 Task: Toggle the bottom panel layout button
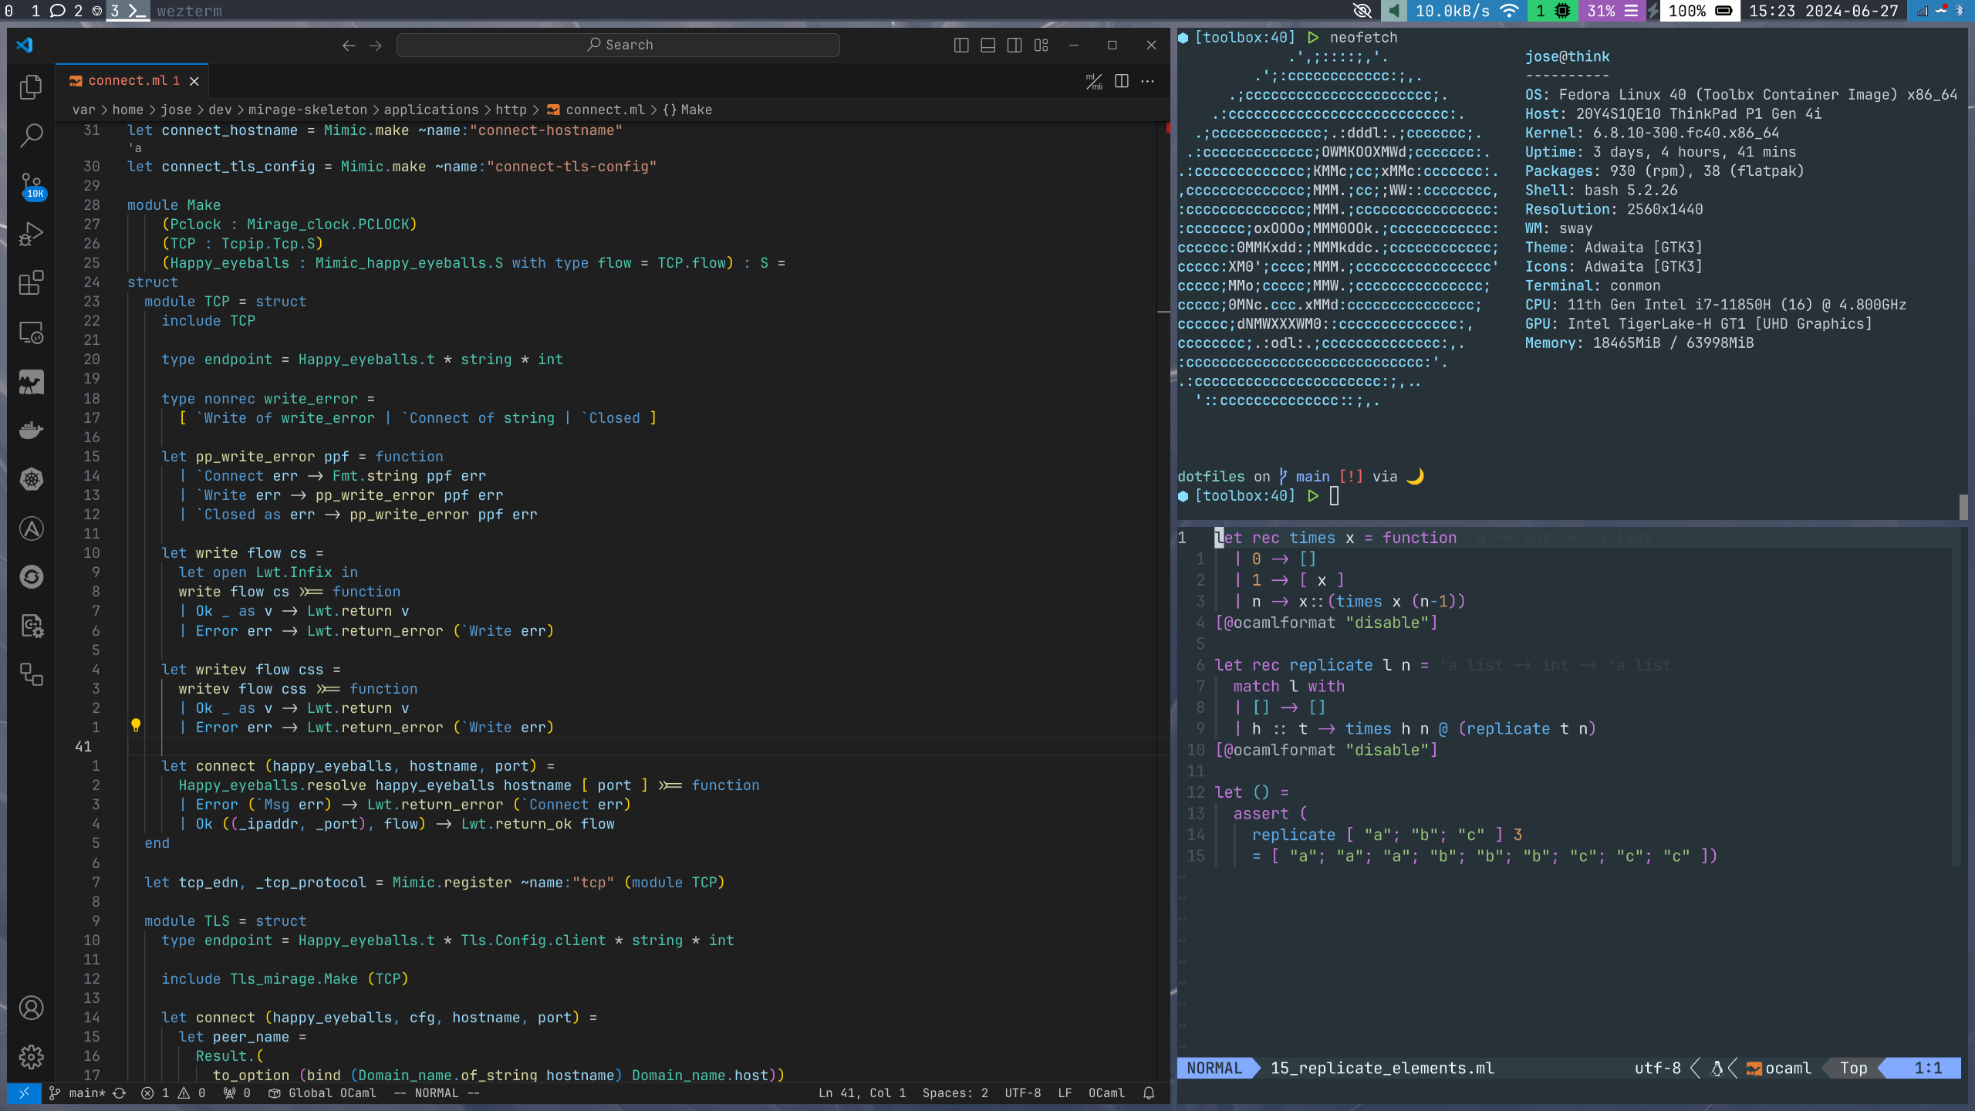pos(987,46)
